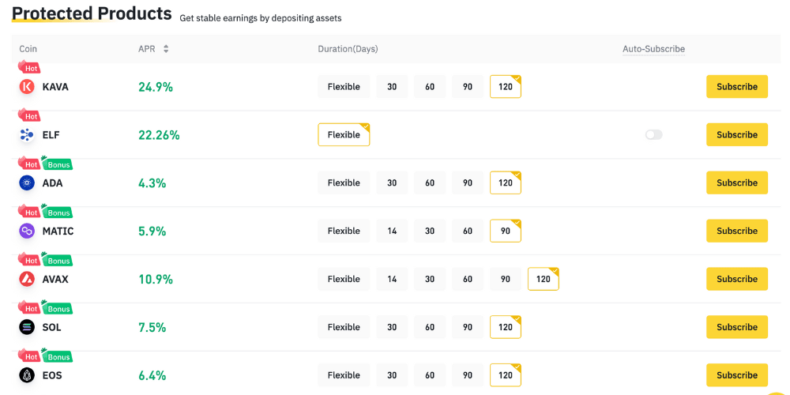Click the KAVA coin icon

(x=27, y=87)
